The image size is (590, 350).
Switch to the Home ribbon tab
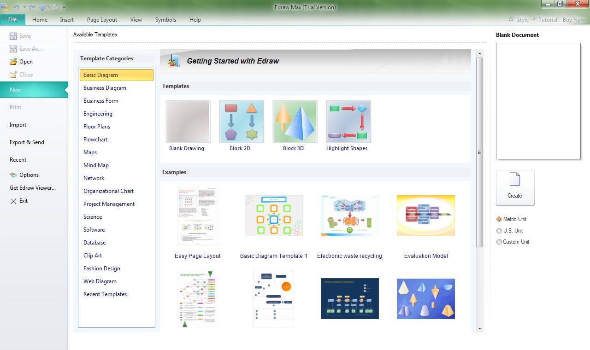tap(40, 20)
